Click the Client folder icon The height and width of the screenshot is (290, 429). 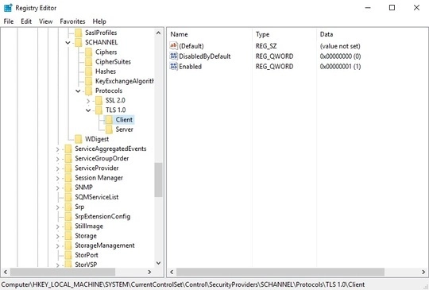pyautogui.click(x=109, y=119)
